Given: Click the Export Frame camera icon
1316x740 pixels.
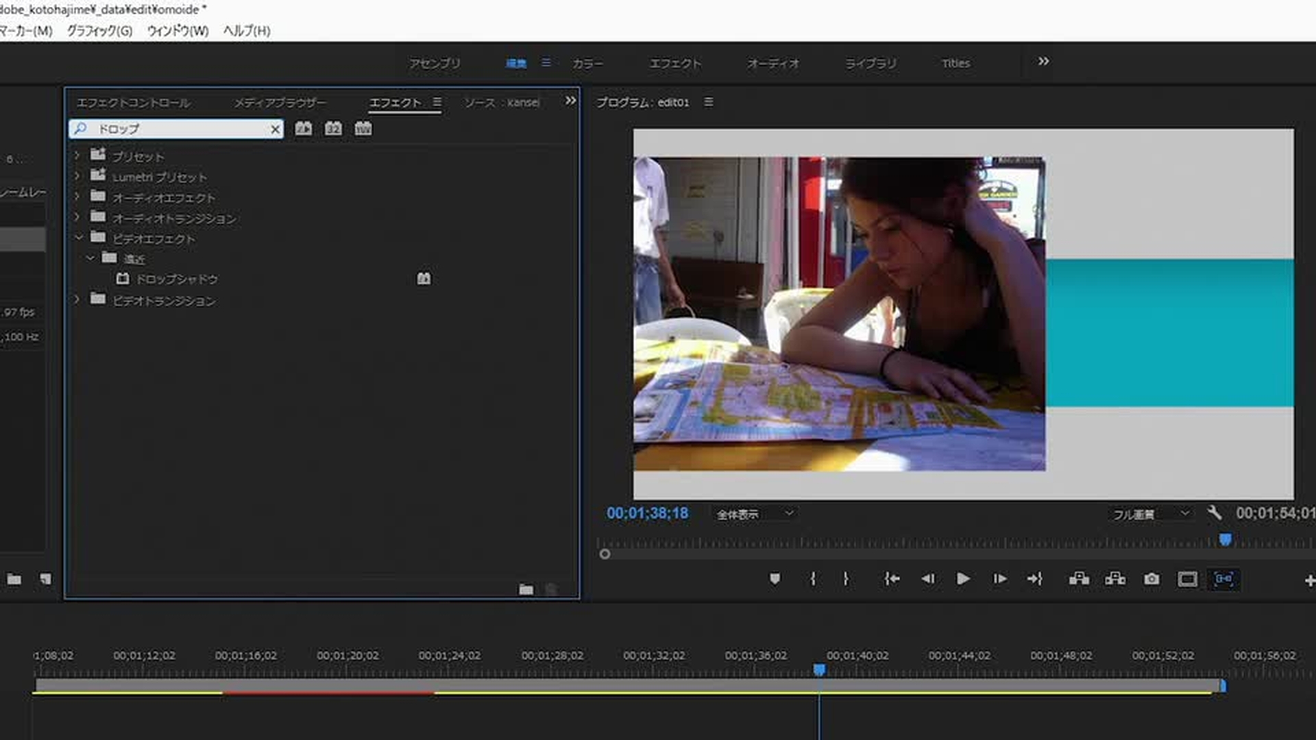Looking at the screenshot, I should pyautogui.click(x=1151, y=579).
